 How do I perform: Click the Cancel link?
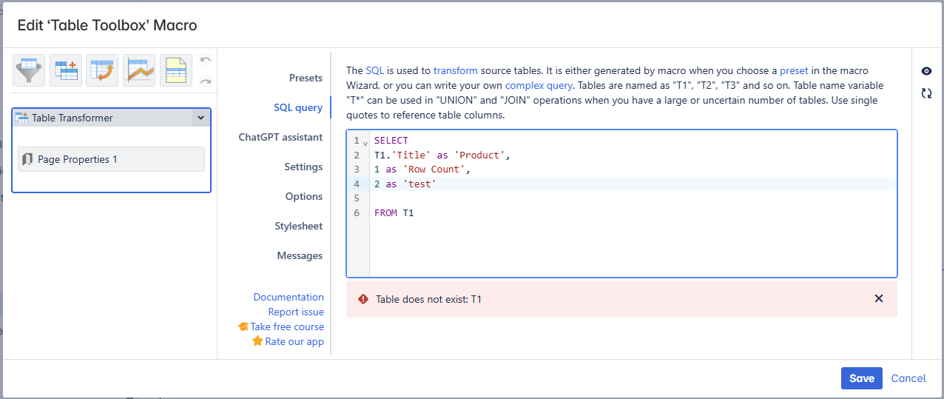pyautogui.click(x=908, y=378)
